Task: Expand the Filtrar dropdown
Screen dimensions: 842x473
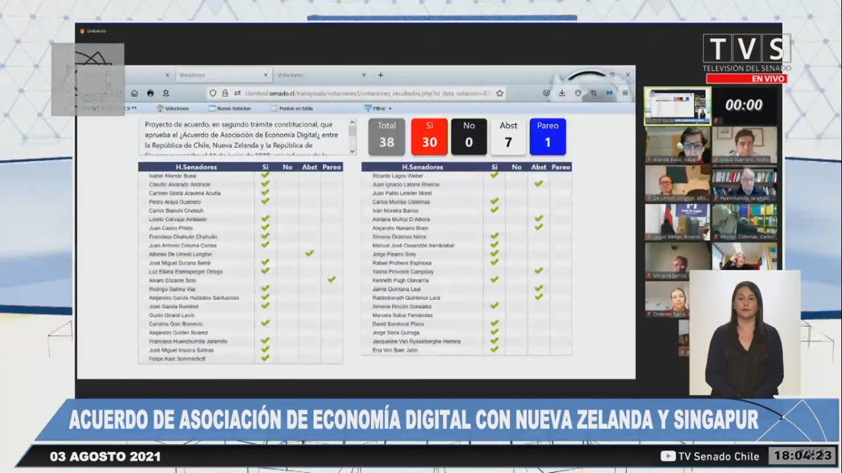Action: 378,109
